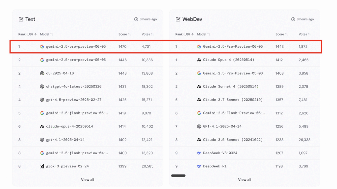Click Anthropic logo beside Claude Sonnet 4 (20250514)
Image resolution: width=337 pixels, height=189 pixels.
pos(199,86)
